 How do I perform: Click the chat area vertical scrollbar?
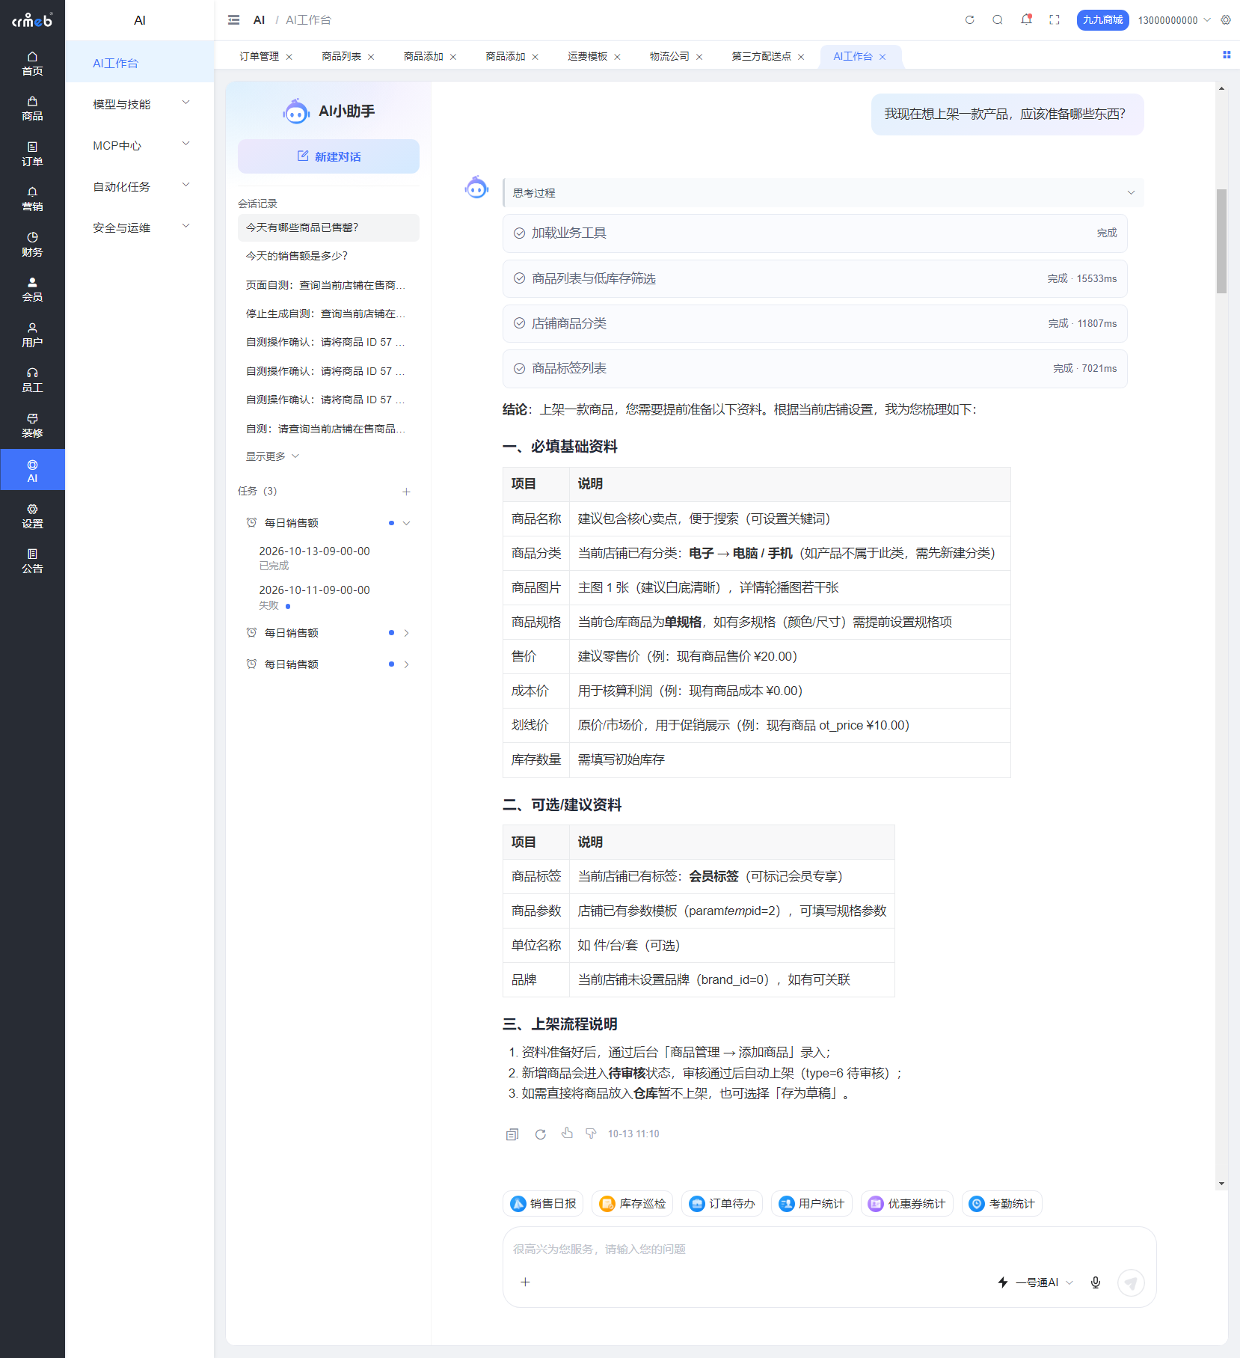click(1221, 240)
